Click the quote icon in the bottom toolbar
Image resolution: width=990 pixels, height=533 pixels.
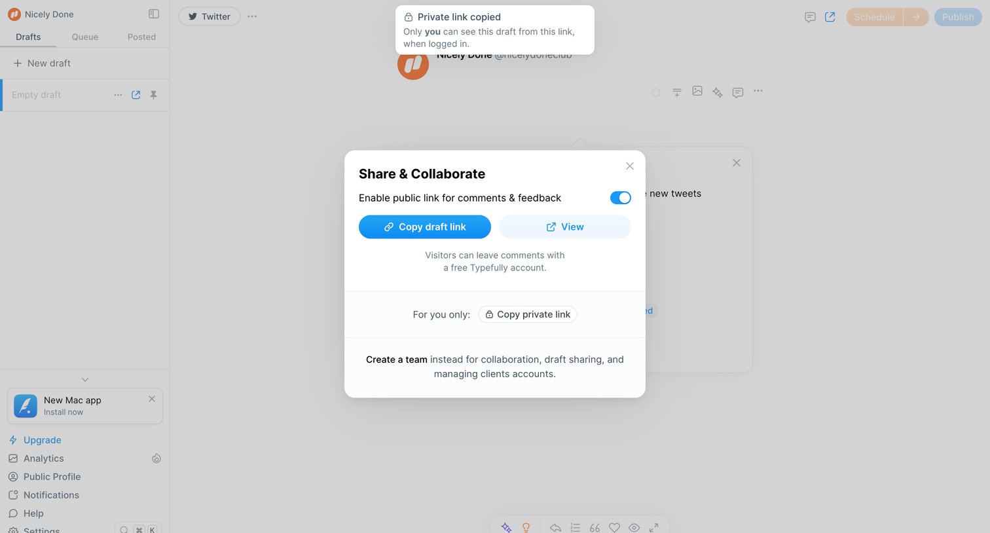595,527
